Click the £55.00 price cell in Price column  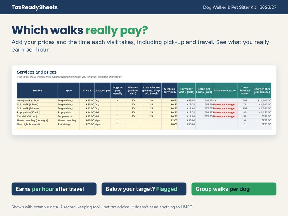(x=87, y=124)
